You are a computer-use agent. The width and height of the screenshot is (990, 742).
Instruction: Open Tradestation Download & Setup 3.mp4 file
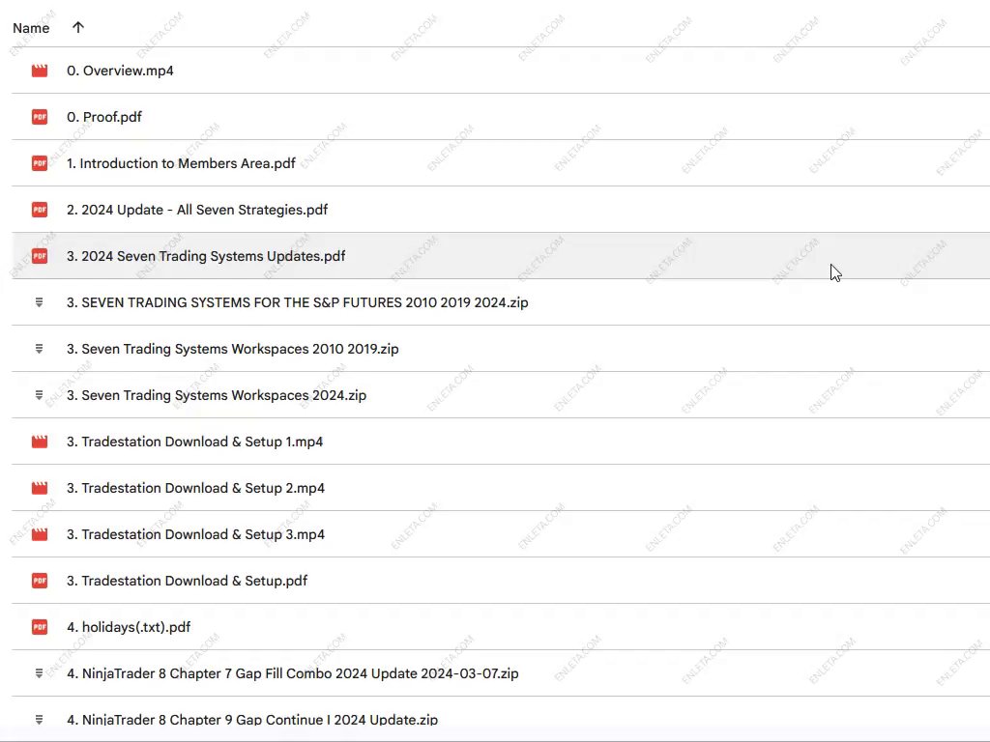point(195,534)
